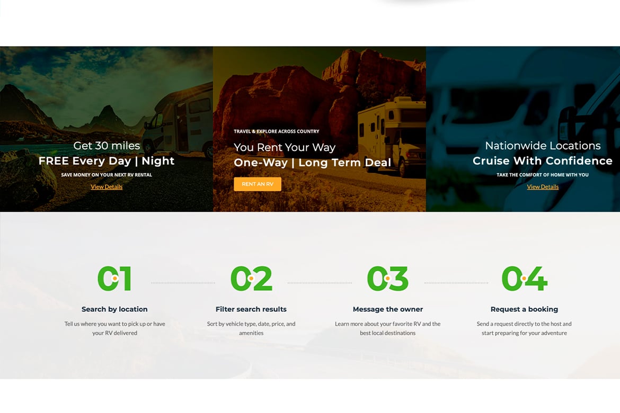Select the 01 step number icon
This screenshot has width=620, height=413.
point(114,279)
